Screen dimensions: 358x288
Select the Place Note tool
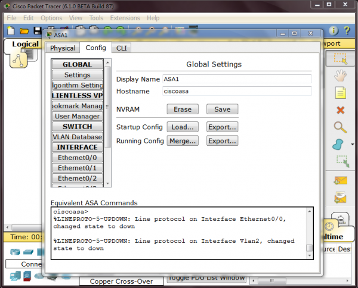[x=341, y=93]
